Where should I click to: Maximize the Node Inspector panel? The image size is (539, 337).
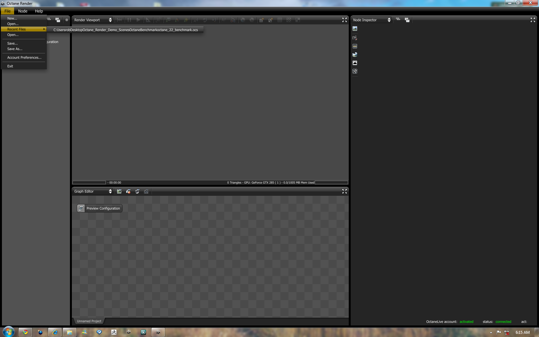point(533,20)
